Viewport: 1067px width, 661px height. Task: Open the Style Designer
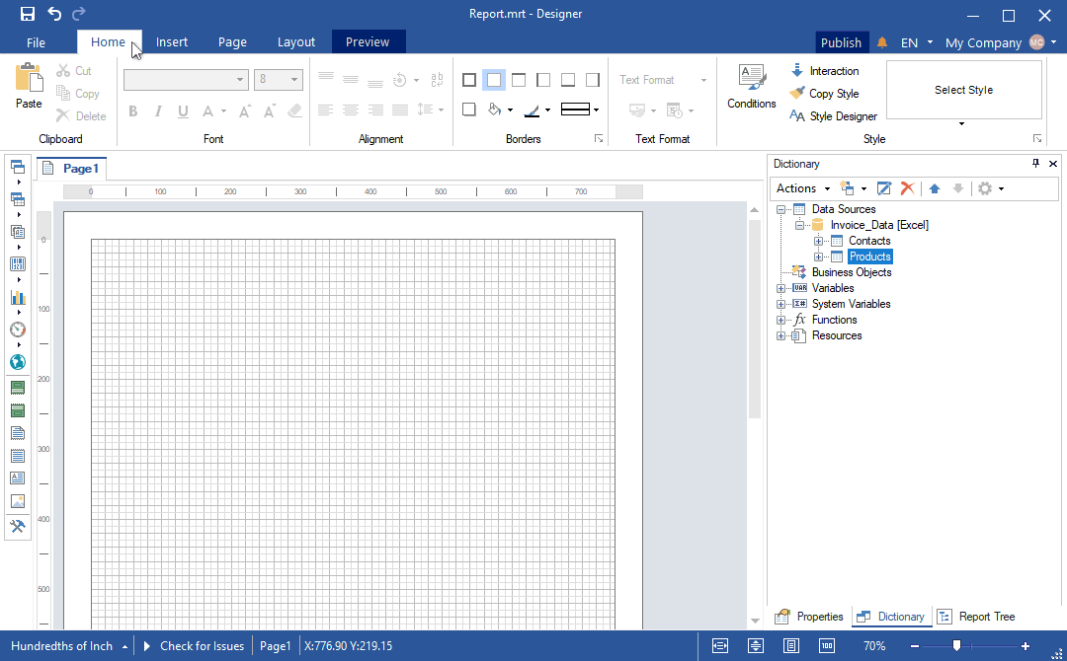pyautogui.click(x=834, y=116)
